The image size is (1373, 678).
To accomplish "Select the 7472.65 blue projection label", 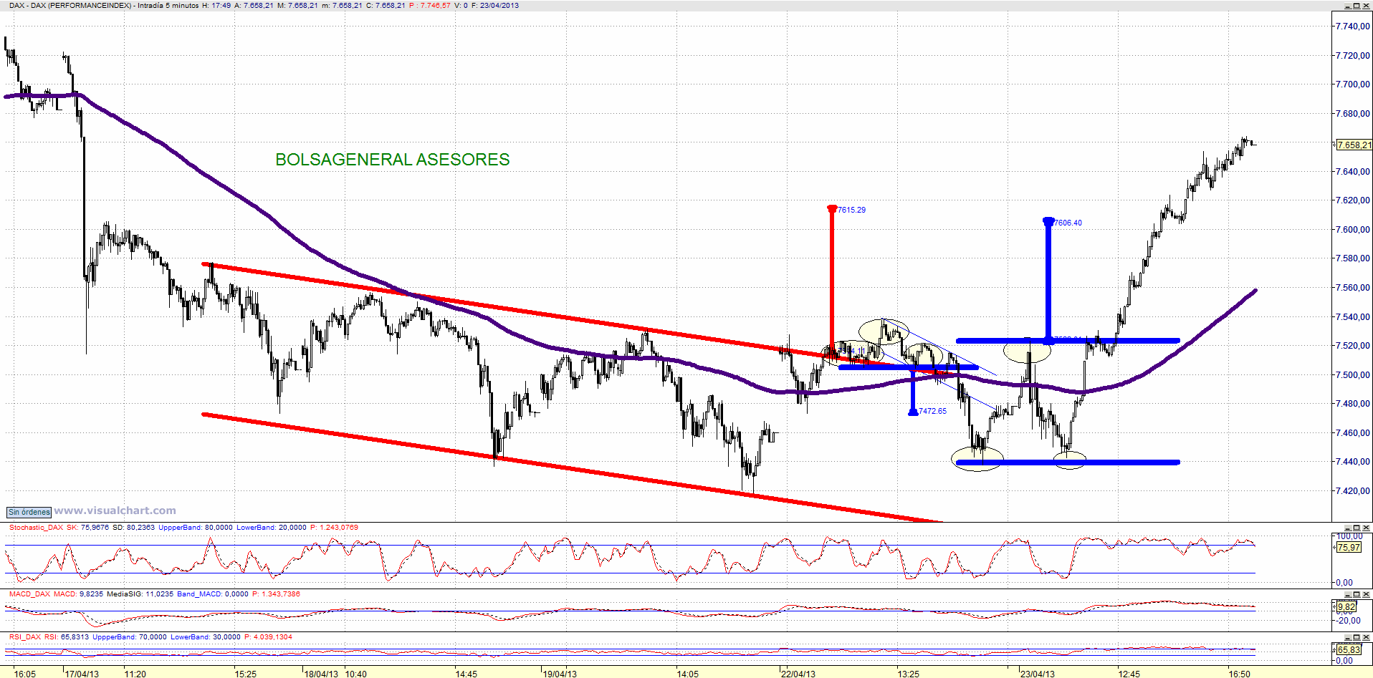I will 932,411.
